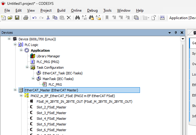
Task: Click the Application [Device] selector field
Action: pos(182,18)
